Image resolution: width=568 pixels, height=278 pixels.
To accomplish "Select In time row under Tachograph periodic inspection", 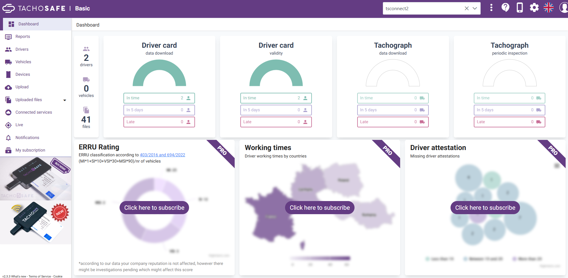I will point(510,98).
